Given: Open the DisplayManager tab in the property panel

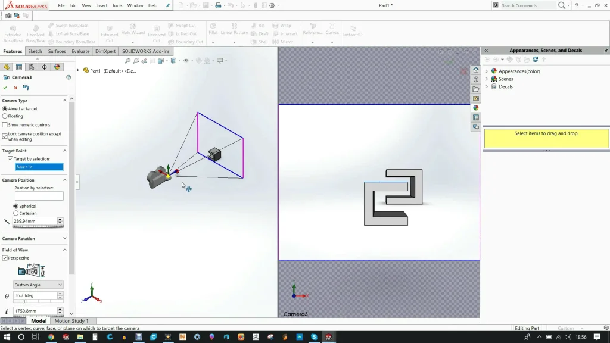Looking at the screenshot, I should (57, 67).
